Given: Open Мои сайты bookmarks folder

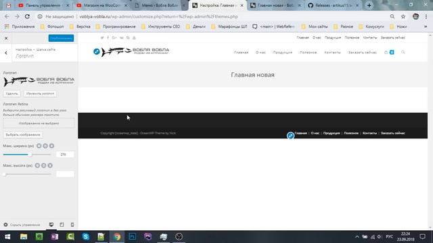Looking at the screenshot, I should pos(315,27).
